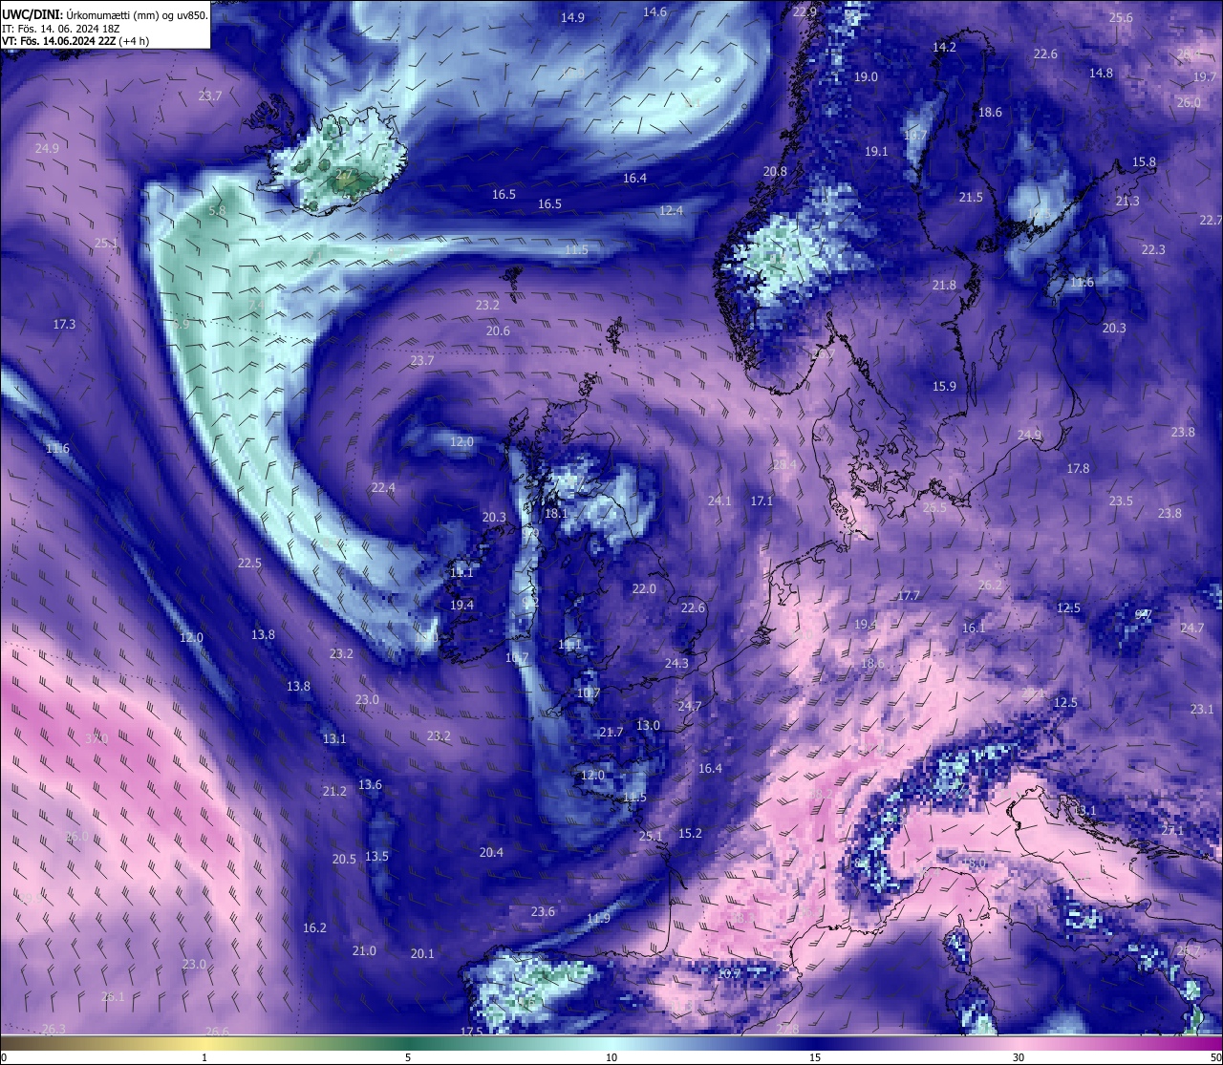The image size is (1223, 1065).
Task: Click the map value 15.8
Action: tap(1145, 161)
